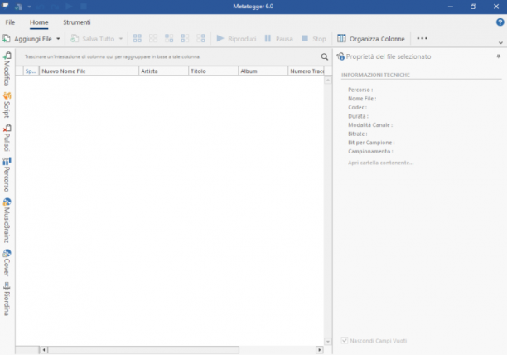Open the Modifica side panel

point(7,69)
